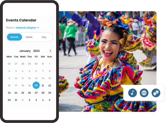The height and width of the screenshot is (123, 167).
Task: Expand region list via chevron arrow
Action: (38, 28)
